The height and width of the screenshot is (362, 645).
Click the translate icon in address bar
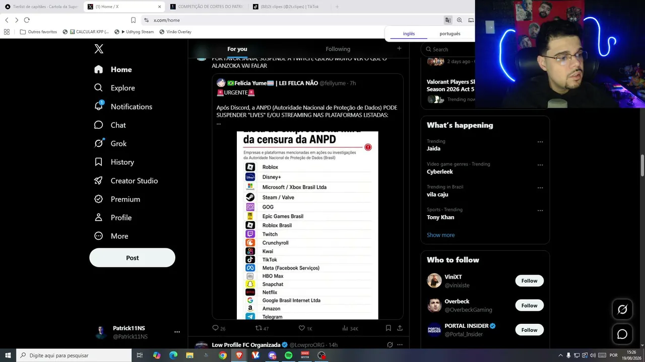click(447, 20)
